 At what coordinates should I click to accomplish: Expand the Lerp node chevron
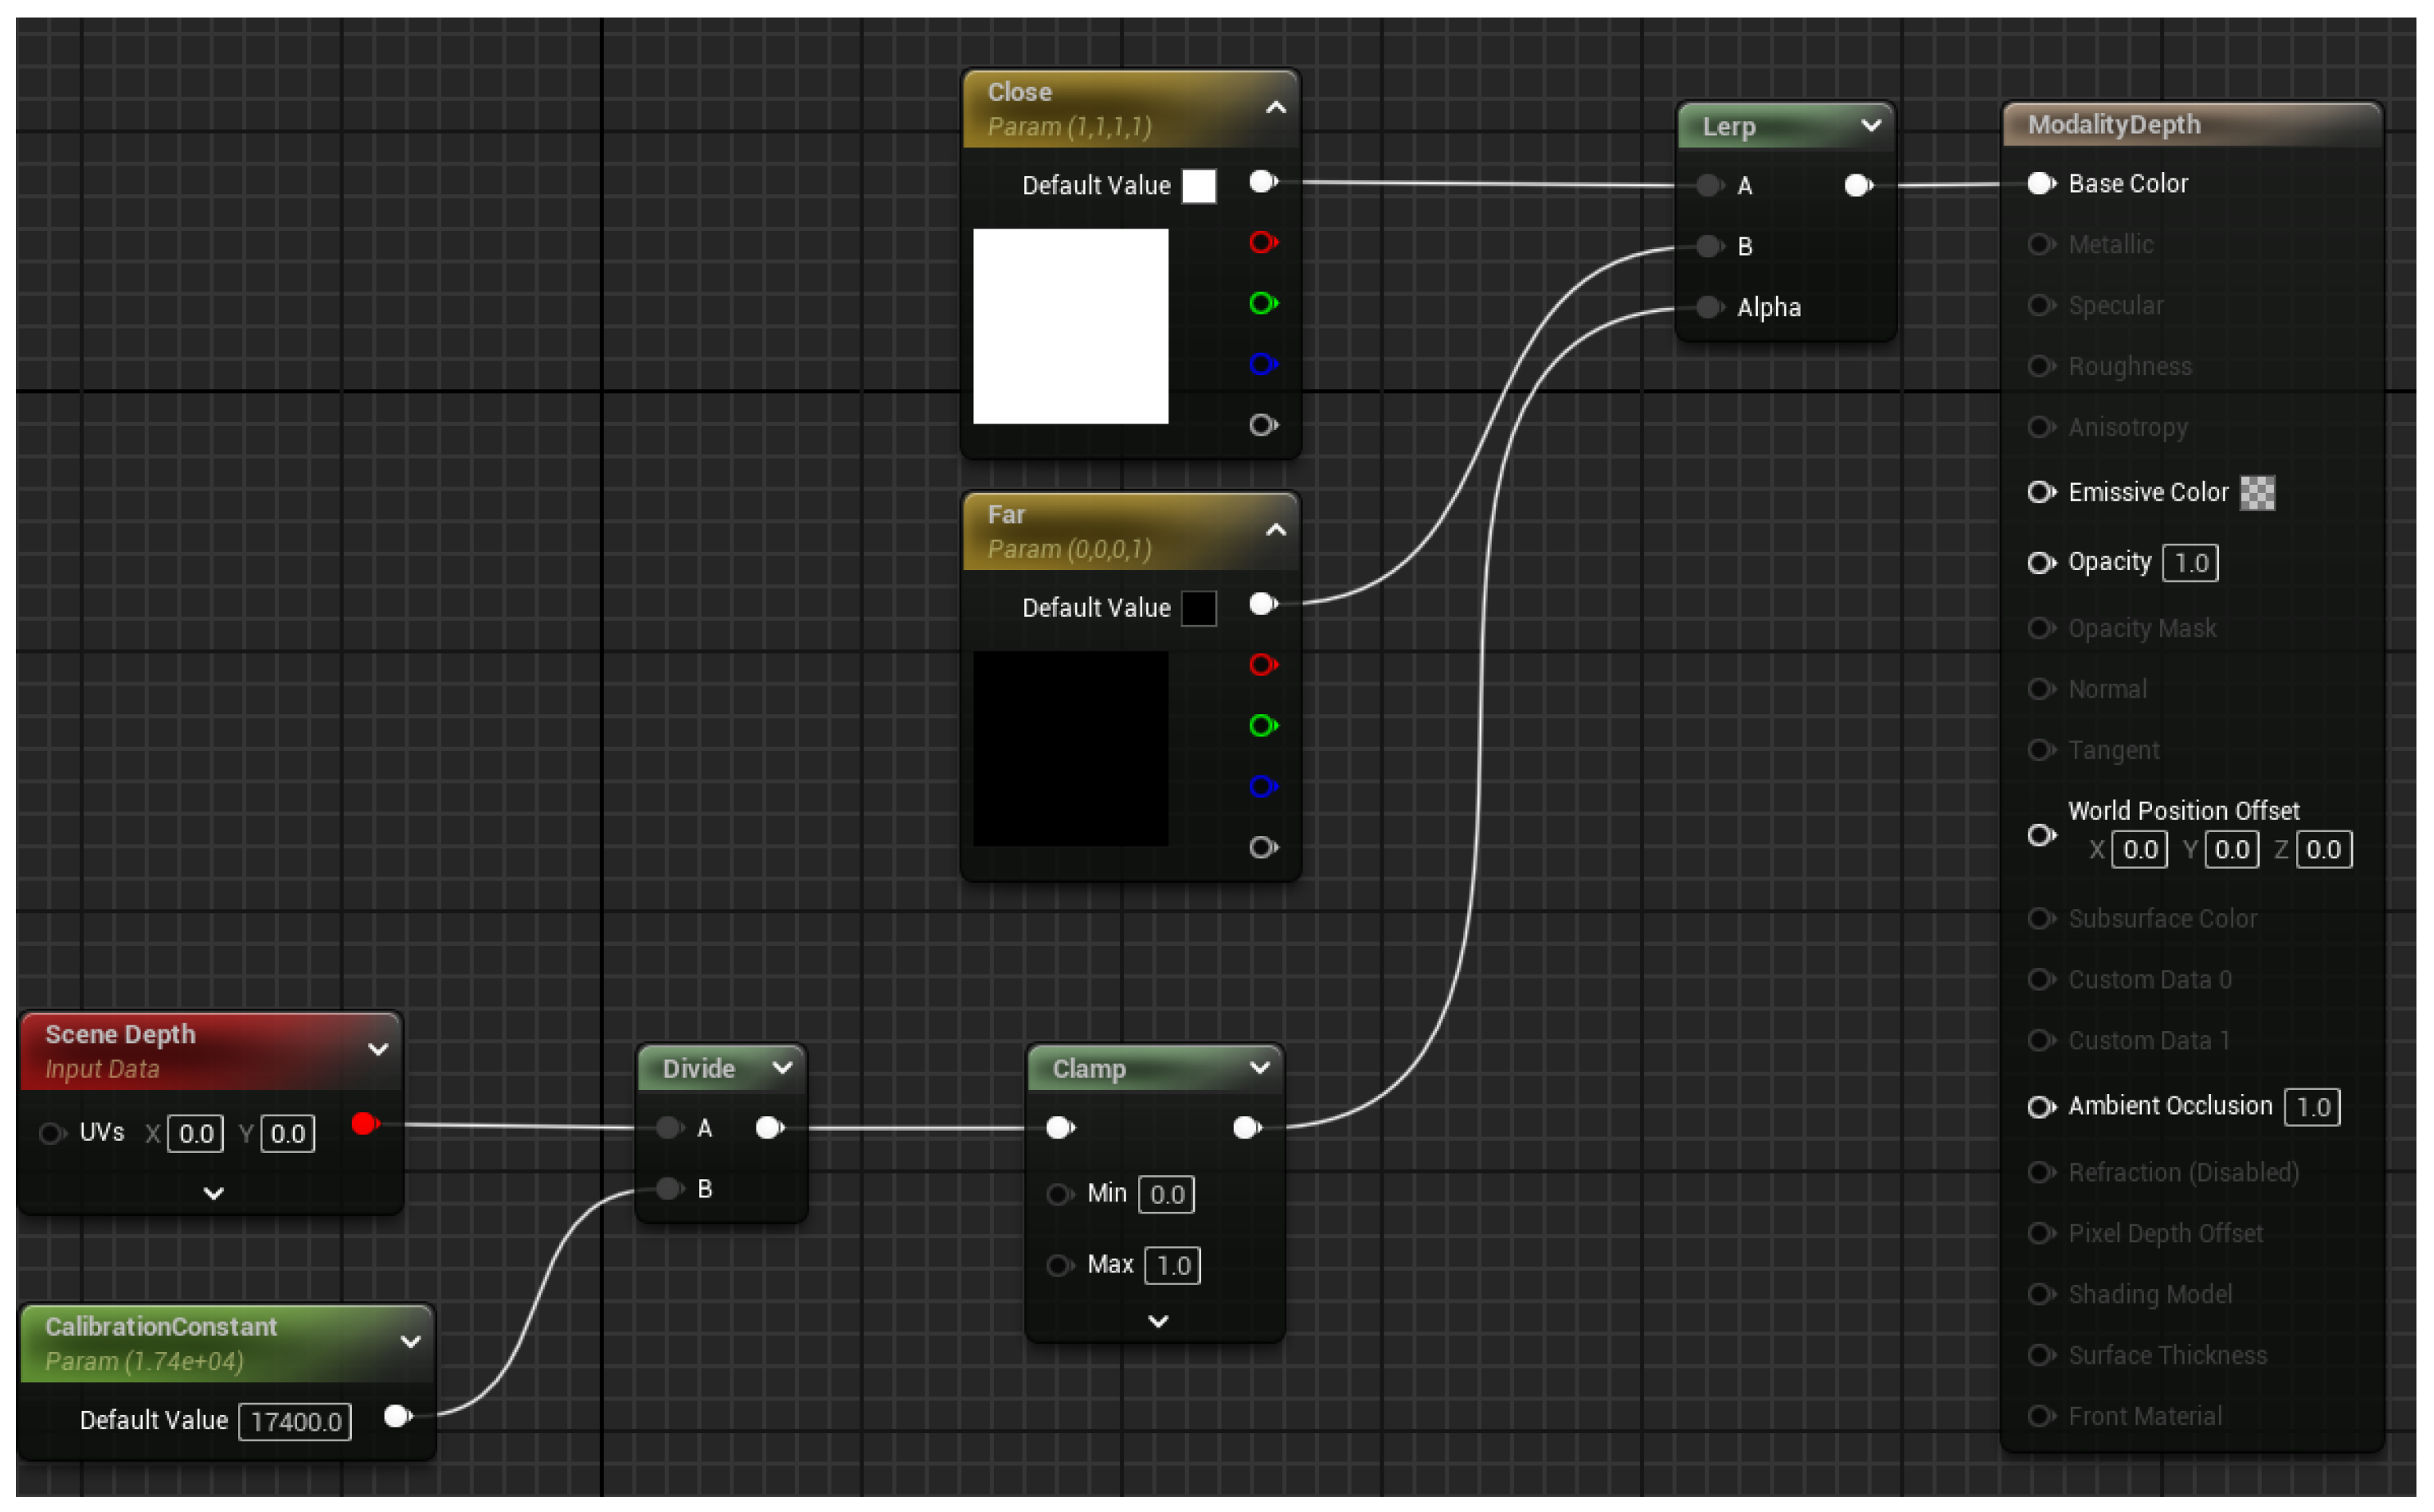pos(1871,126)
